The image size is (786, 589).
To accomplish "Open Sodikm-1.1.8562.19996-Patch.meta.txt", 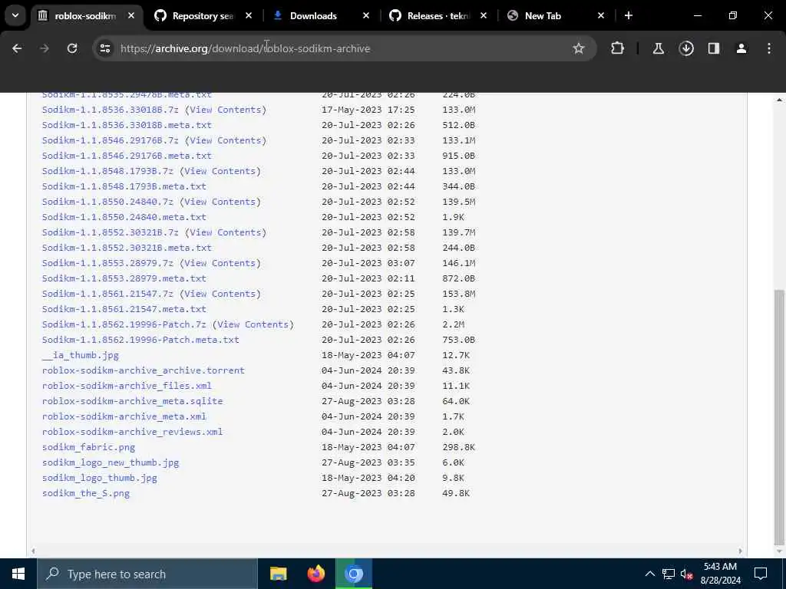I will pyautogui.click(x=141, y=340).
